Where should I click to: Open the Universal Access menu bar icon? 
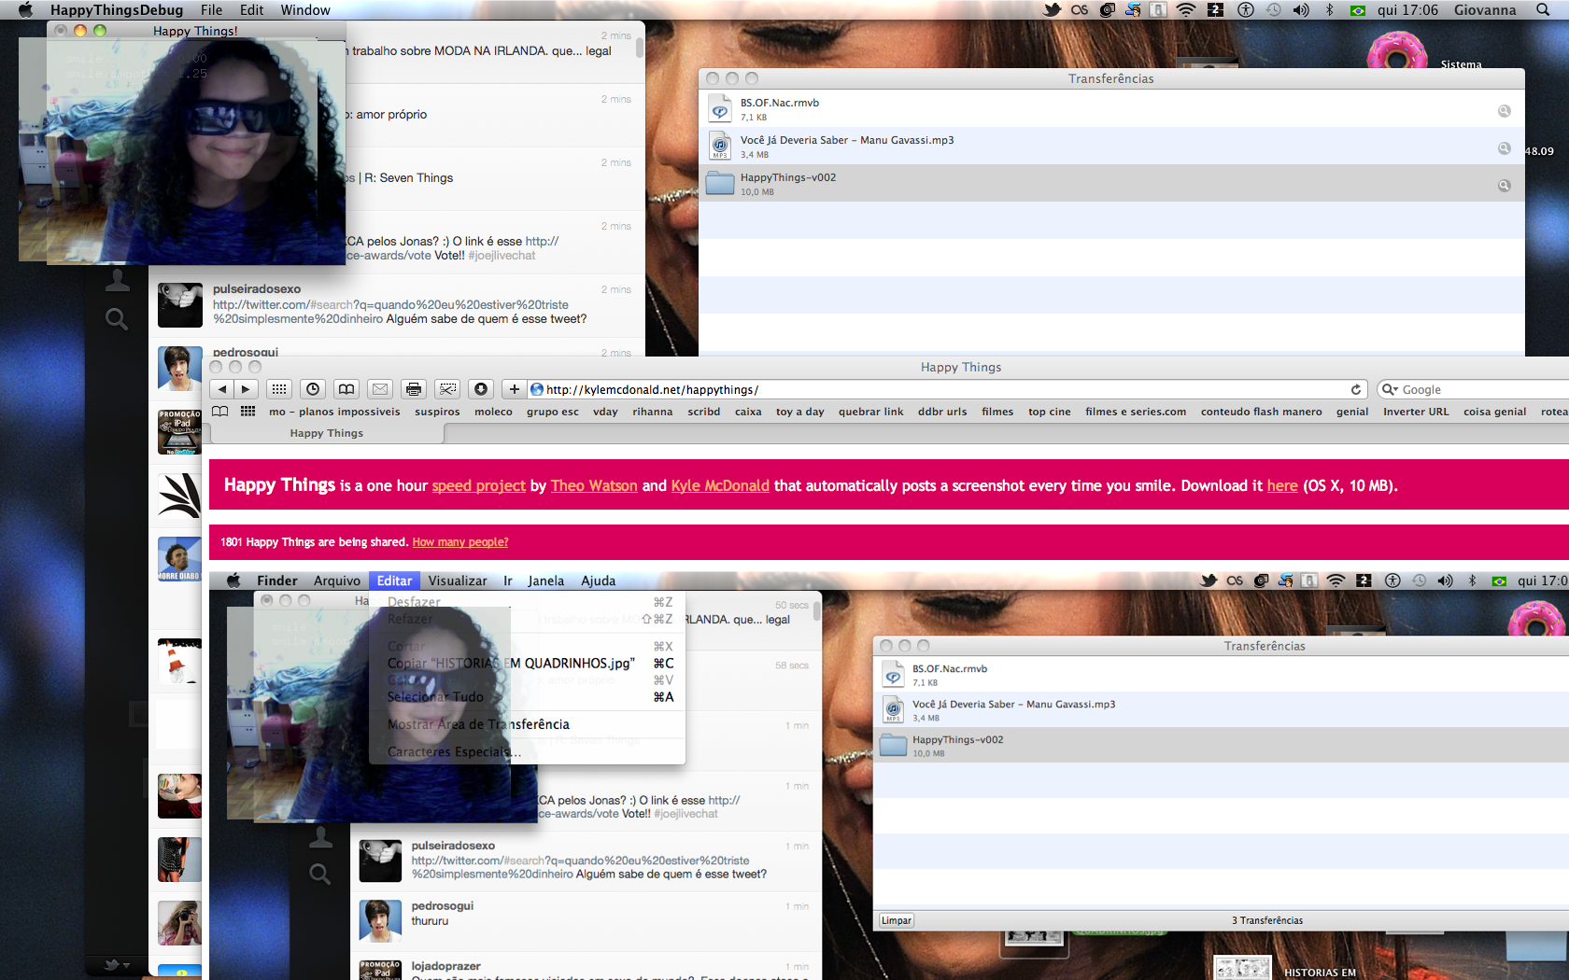1246,10
